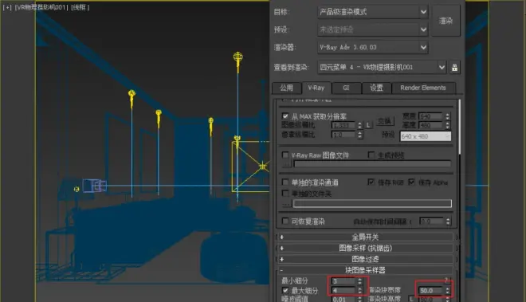Enable the 可恢复渲染 checkbox
Screen dimensions: 526x302
pos(285,222)
